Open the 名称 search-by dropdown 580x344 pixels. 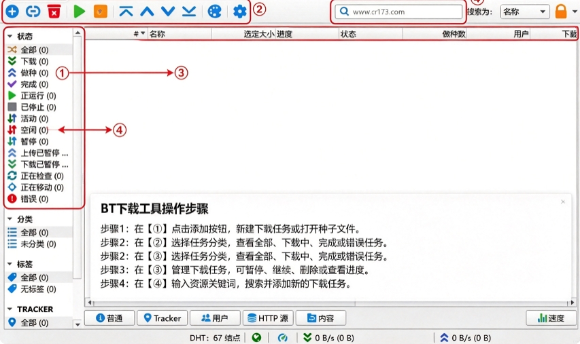click(524, 12)
